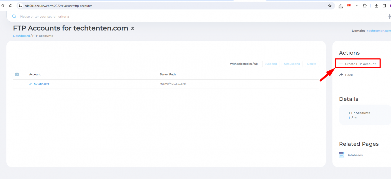
Task: Open the help tooltip beside FTP Accounts title
Action: [x=132, y=28]
